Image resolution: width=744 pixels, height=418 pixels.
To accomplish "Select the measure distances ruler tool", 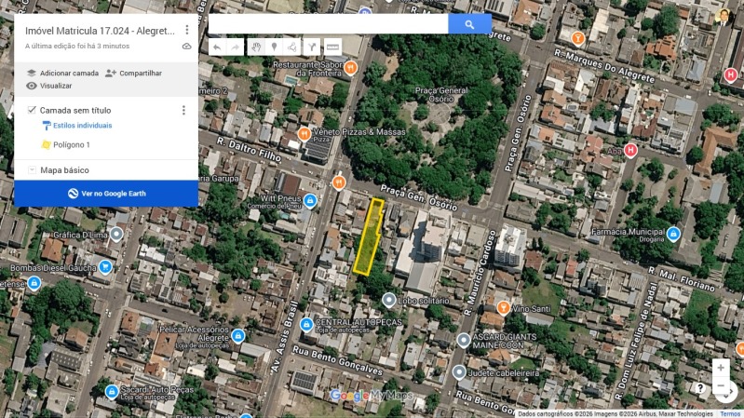I will point(332,47).
